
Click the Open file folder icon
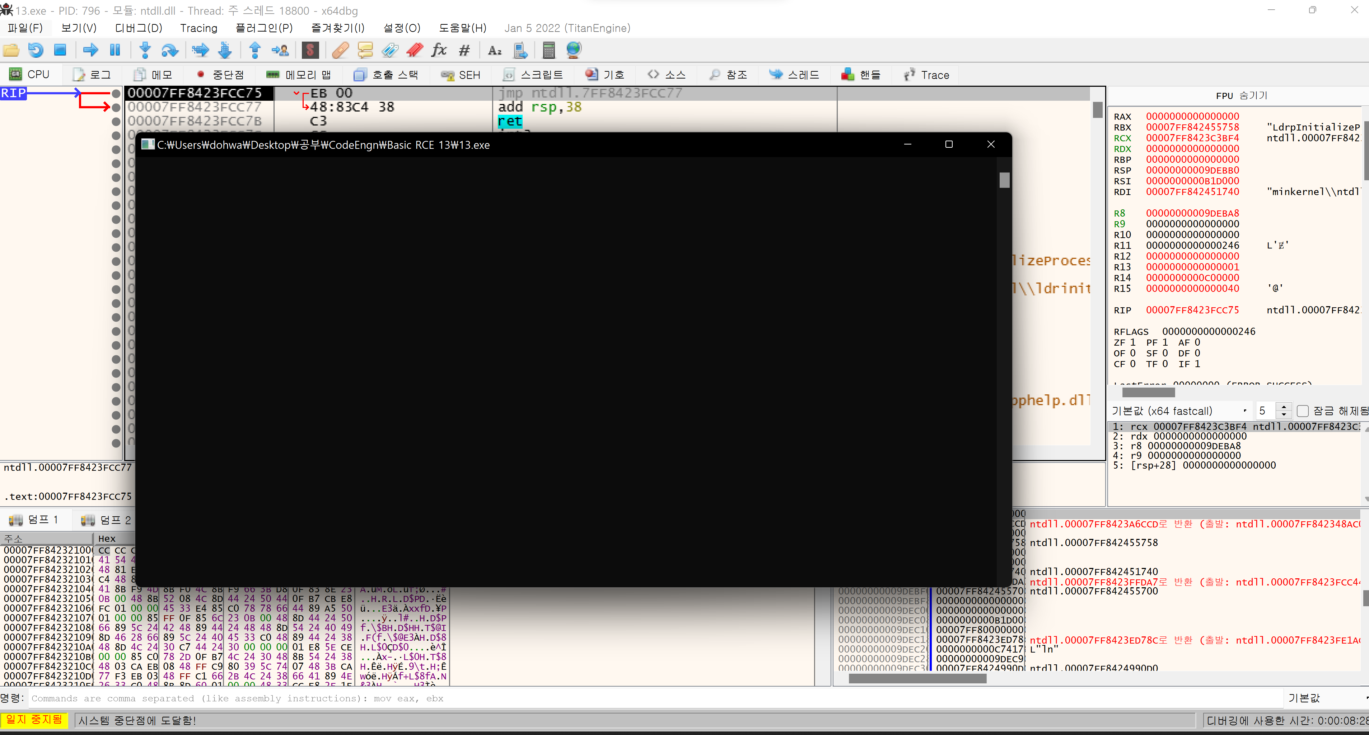pyautogui.click(x=11, y=51)
